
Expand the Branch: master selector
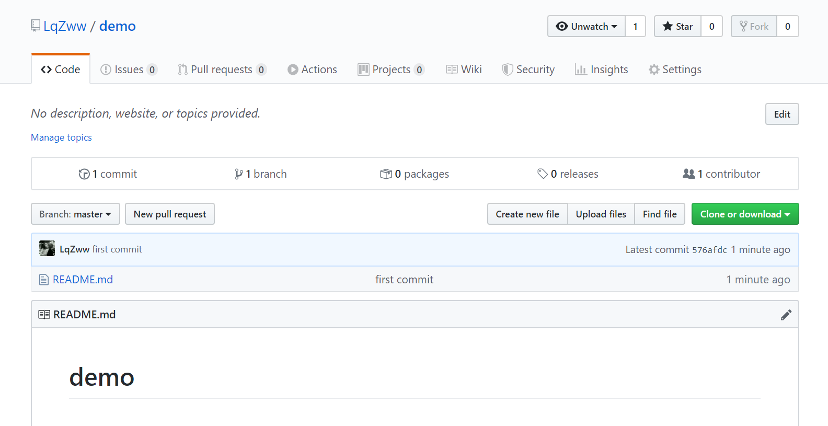click(75, 214)
